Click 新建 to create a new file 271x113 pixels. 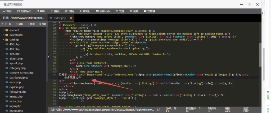point(31,24)
